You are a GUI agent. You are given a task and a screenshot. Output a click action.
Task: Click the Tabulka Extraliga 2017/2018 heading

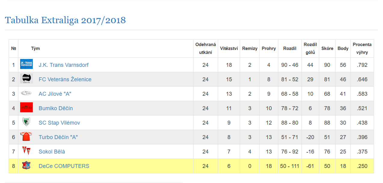pyautogui.click(x=65, y=20)
